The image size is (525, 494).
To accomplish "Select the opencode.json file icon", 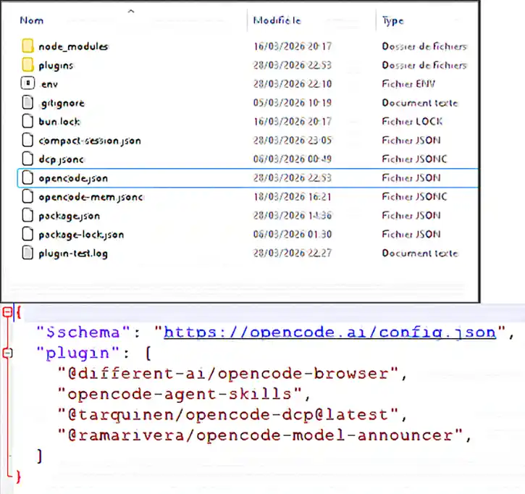I will 28,178.
